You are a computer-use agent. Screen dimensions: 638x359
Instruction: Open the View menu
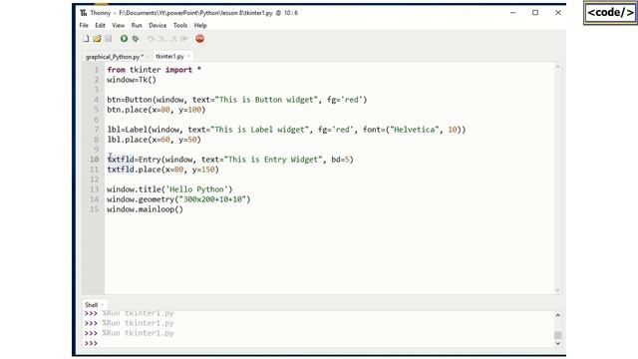pyautogui.click(x=119, y=25)
